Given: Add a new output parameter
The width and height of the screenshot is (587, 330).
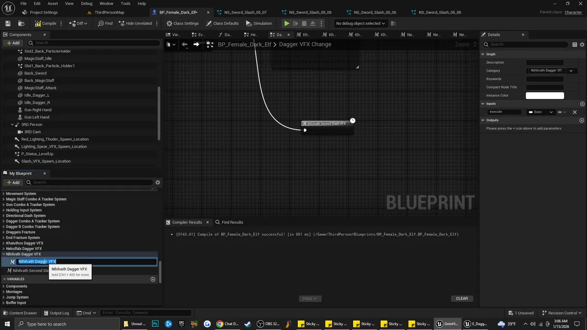Looking at the screenshot, I should (x=582, y=121).
